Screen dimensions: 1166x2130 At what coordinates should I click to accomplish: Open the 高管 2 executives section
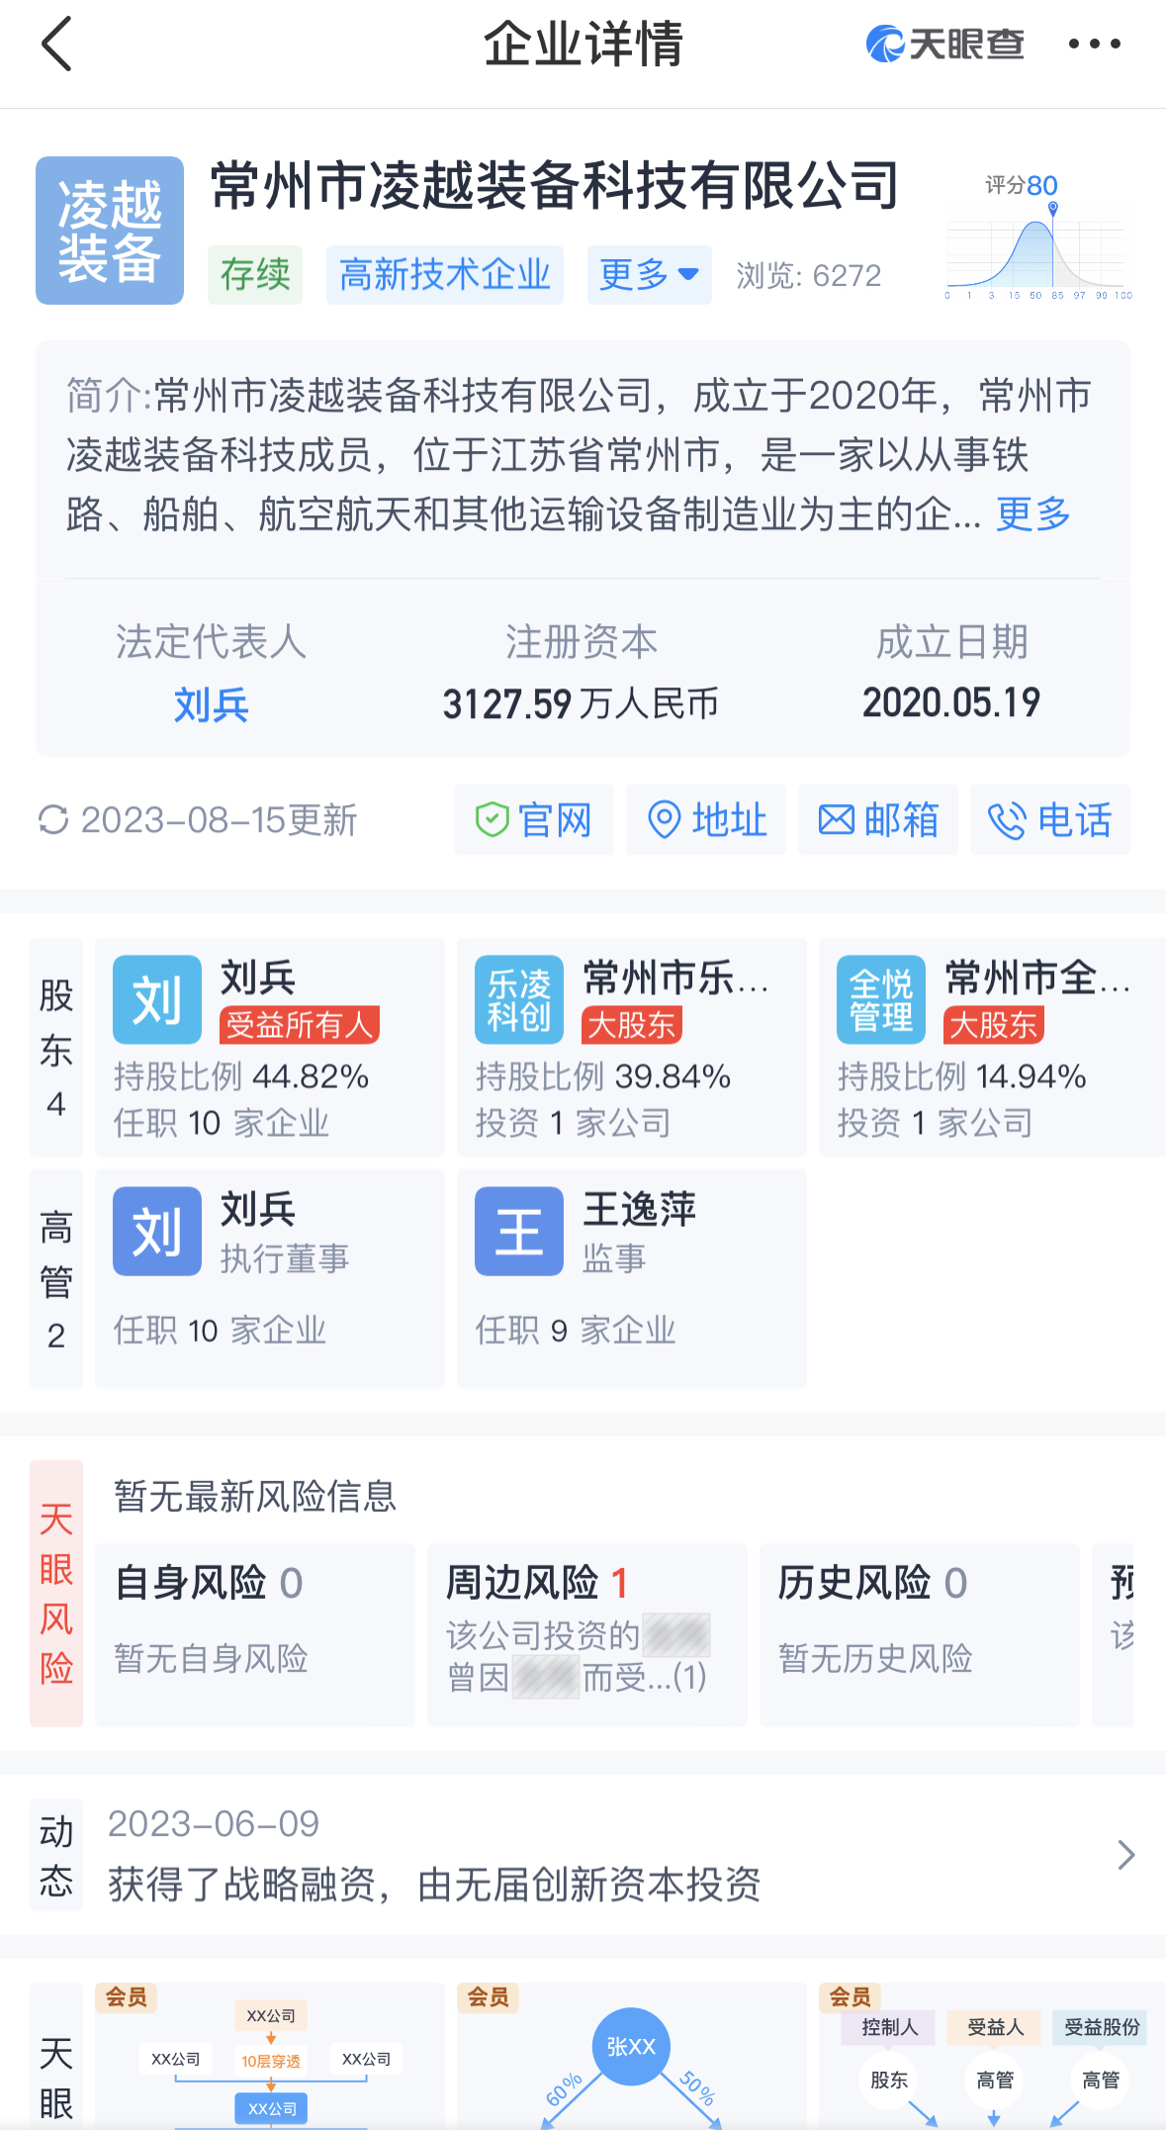pyautogui.click(x=56, y=1278)
